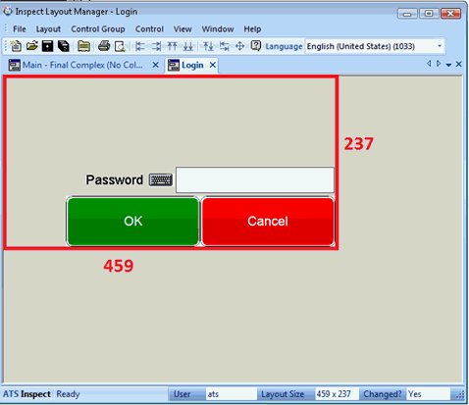The width and height of the screenshot is (469, 405).
Task: Click the Align Left edges toolbar icon
Action: pos(140,46)
